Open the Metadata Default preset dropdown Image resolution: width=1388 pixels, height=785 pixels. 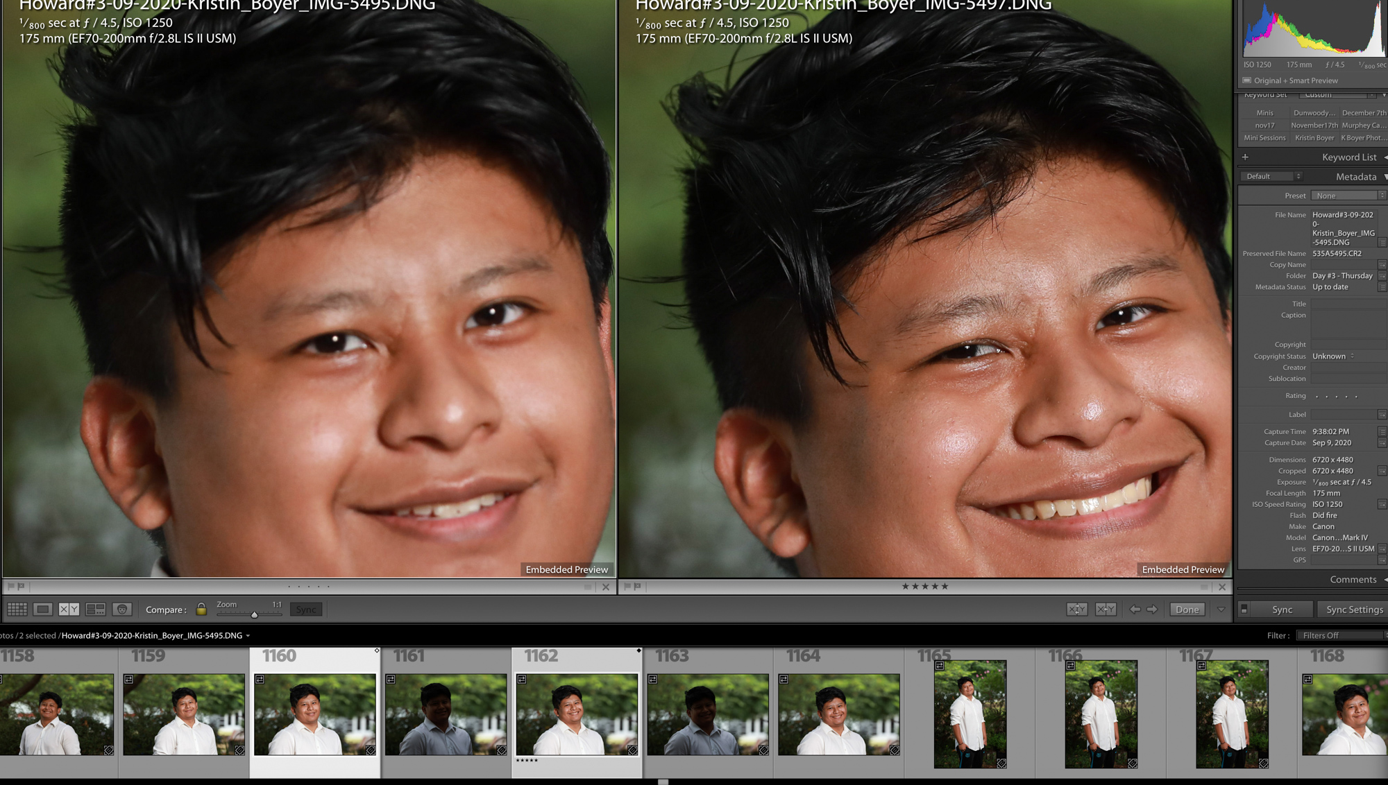1270,176
